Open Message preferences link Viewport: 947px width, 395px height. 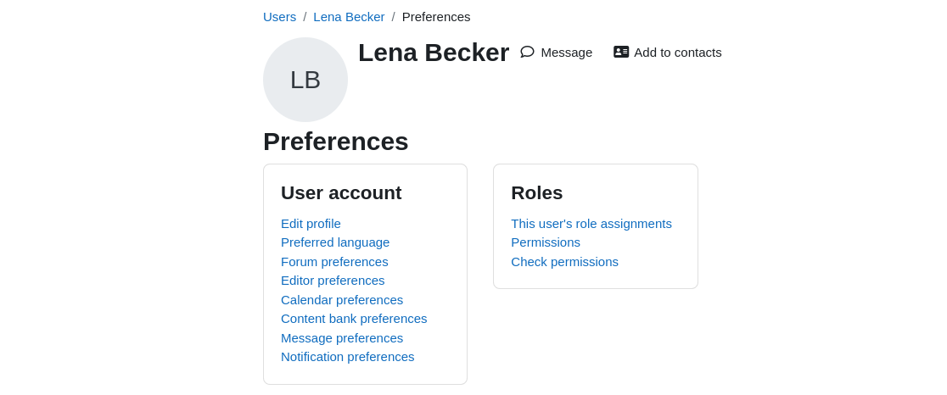coord(342,337)
